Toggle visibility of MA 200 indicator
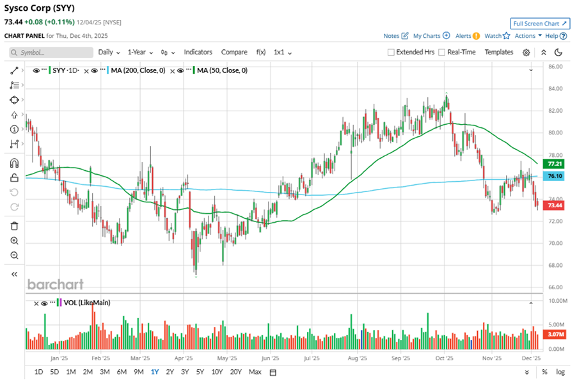 coord(94,70)
